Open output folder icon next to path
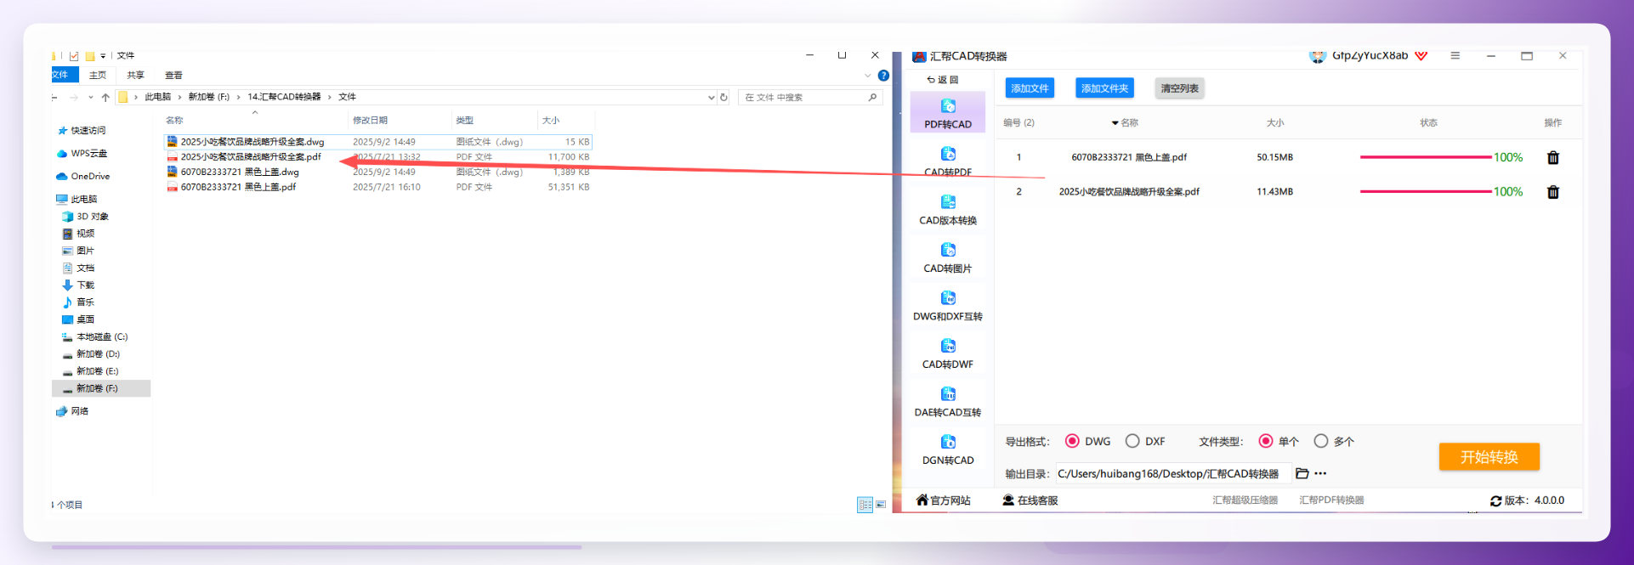 coord(1302,473)
